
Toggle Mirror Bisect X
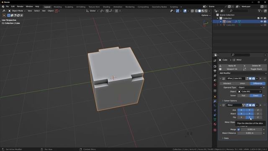[241, 114]
